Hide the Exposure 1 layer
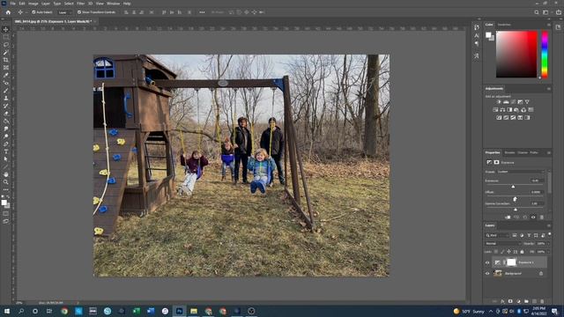The height and width of the screenshot is (317, 564). [487, 262]
